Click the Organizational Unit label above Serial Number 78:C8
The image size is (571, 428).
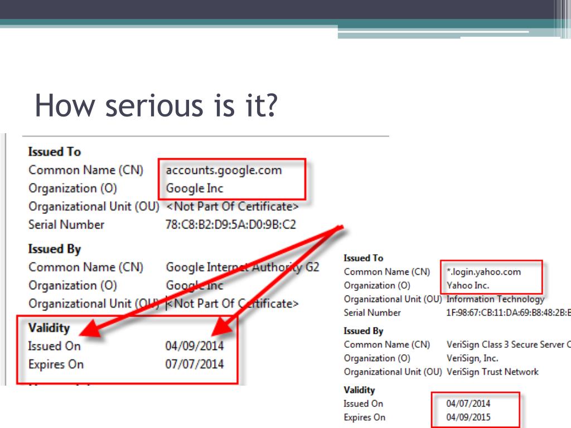94,207
